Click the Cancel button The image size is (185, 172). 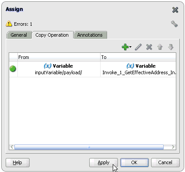coord(165,162)
